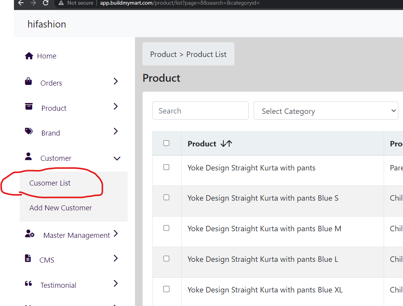Click Product in the breadcrumb
Image resolution: width=403 pixels, height=306 pixels.
(164, 54)
